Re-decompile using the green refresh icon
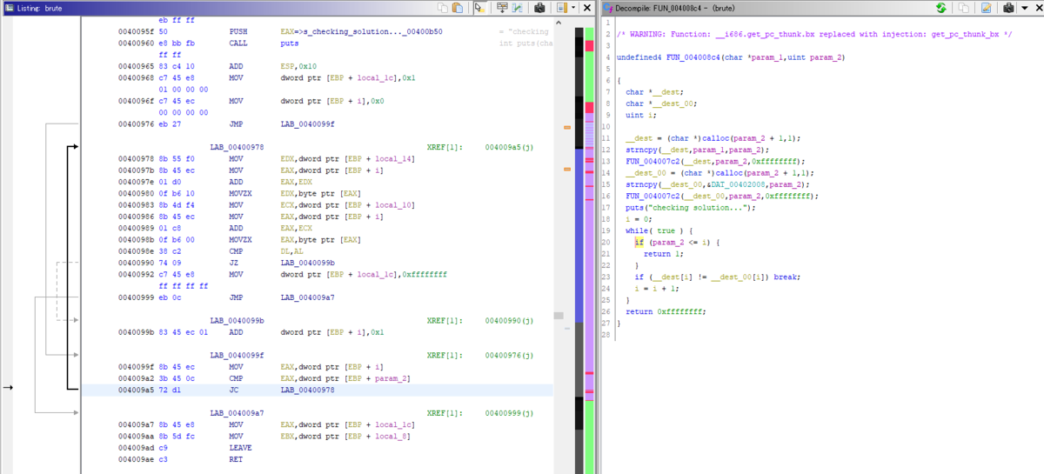This screenshot has height=474, width=1044. (x=941, y=8)
